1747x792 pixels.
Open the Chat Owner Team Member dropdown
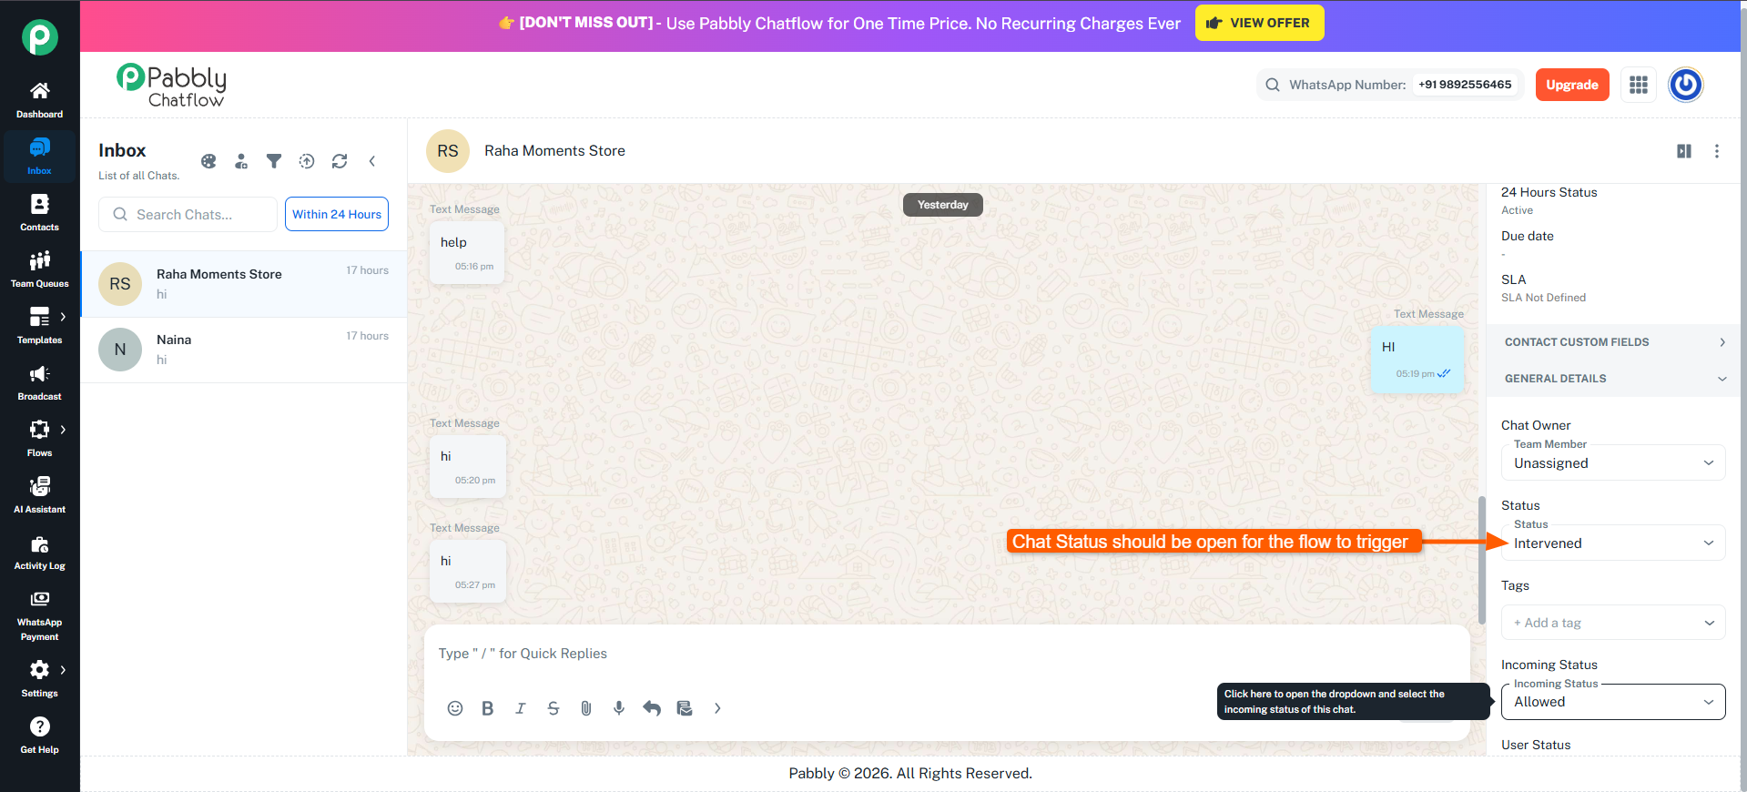click(1613, 462)
